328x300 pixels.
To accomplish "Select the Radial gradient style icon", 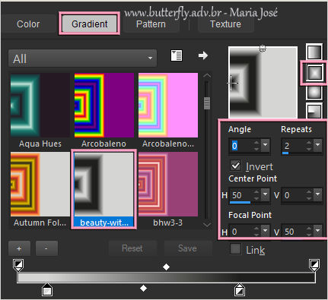I will pos(314,111).
